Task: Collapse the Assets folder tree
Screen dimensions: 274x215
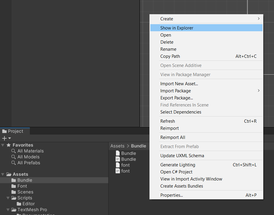Action: pyautogui.click(x=3, y=174)
